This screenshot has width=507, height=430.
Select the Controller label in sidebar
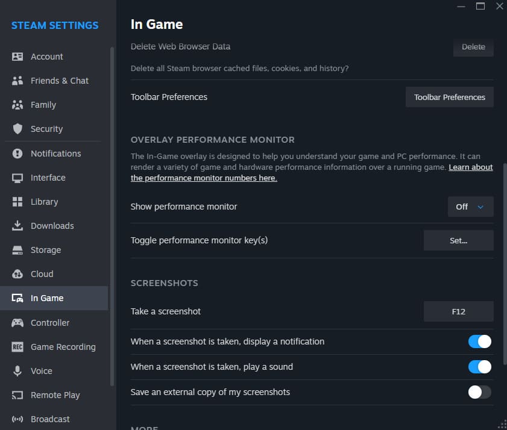(50, 323)
